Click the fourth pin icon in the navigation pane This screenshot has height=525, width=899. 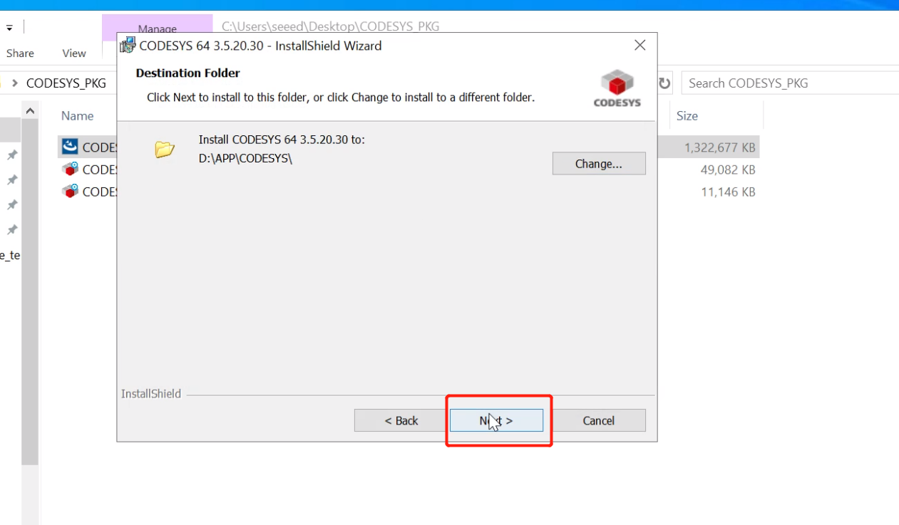point(12,229)
